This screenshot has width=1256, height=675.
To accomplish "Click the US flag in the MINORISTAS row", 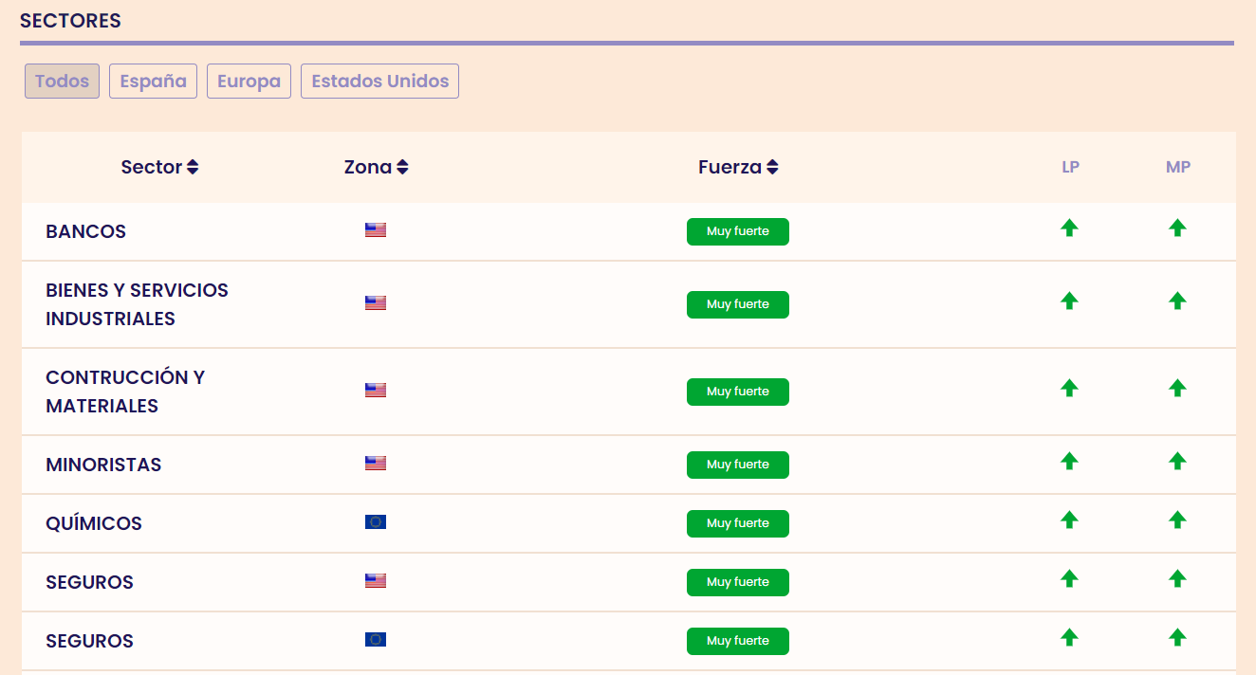I will (x=376, y=464).
